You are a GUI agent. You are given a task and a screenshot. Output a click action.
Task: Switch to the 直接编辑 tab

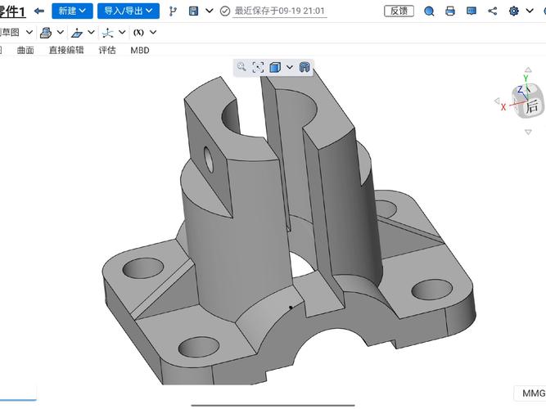point(66,51)
